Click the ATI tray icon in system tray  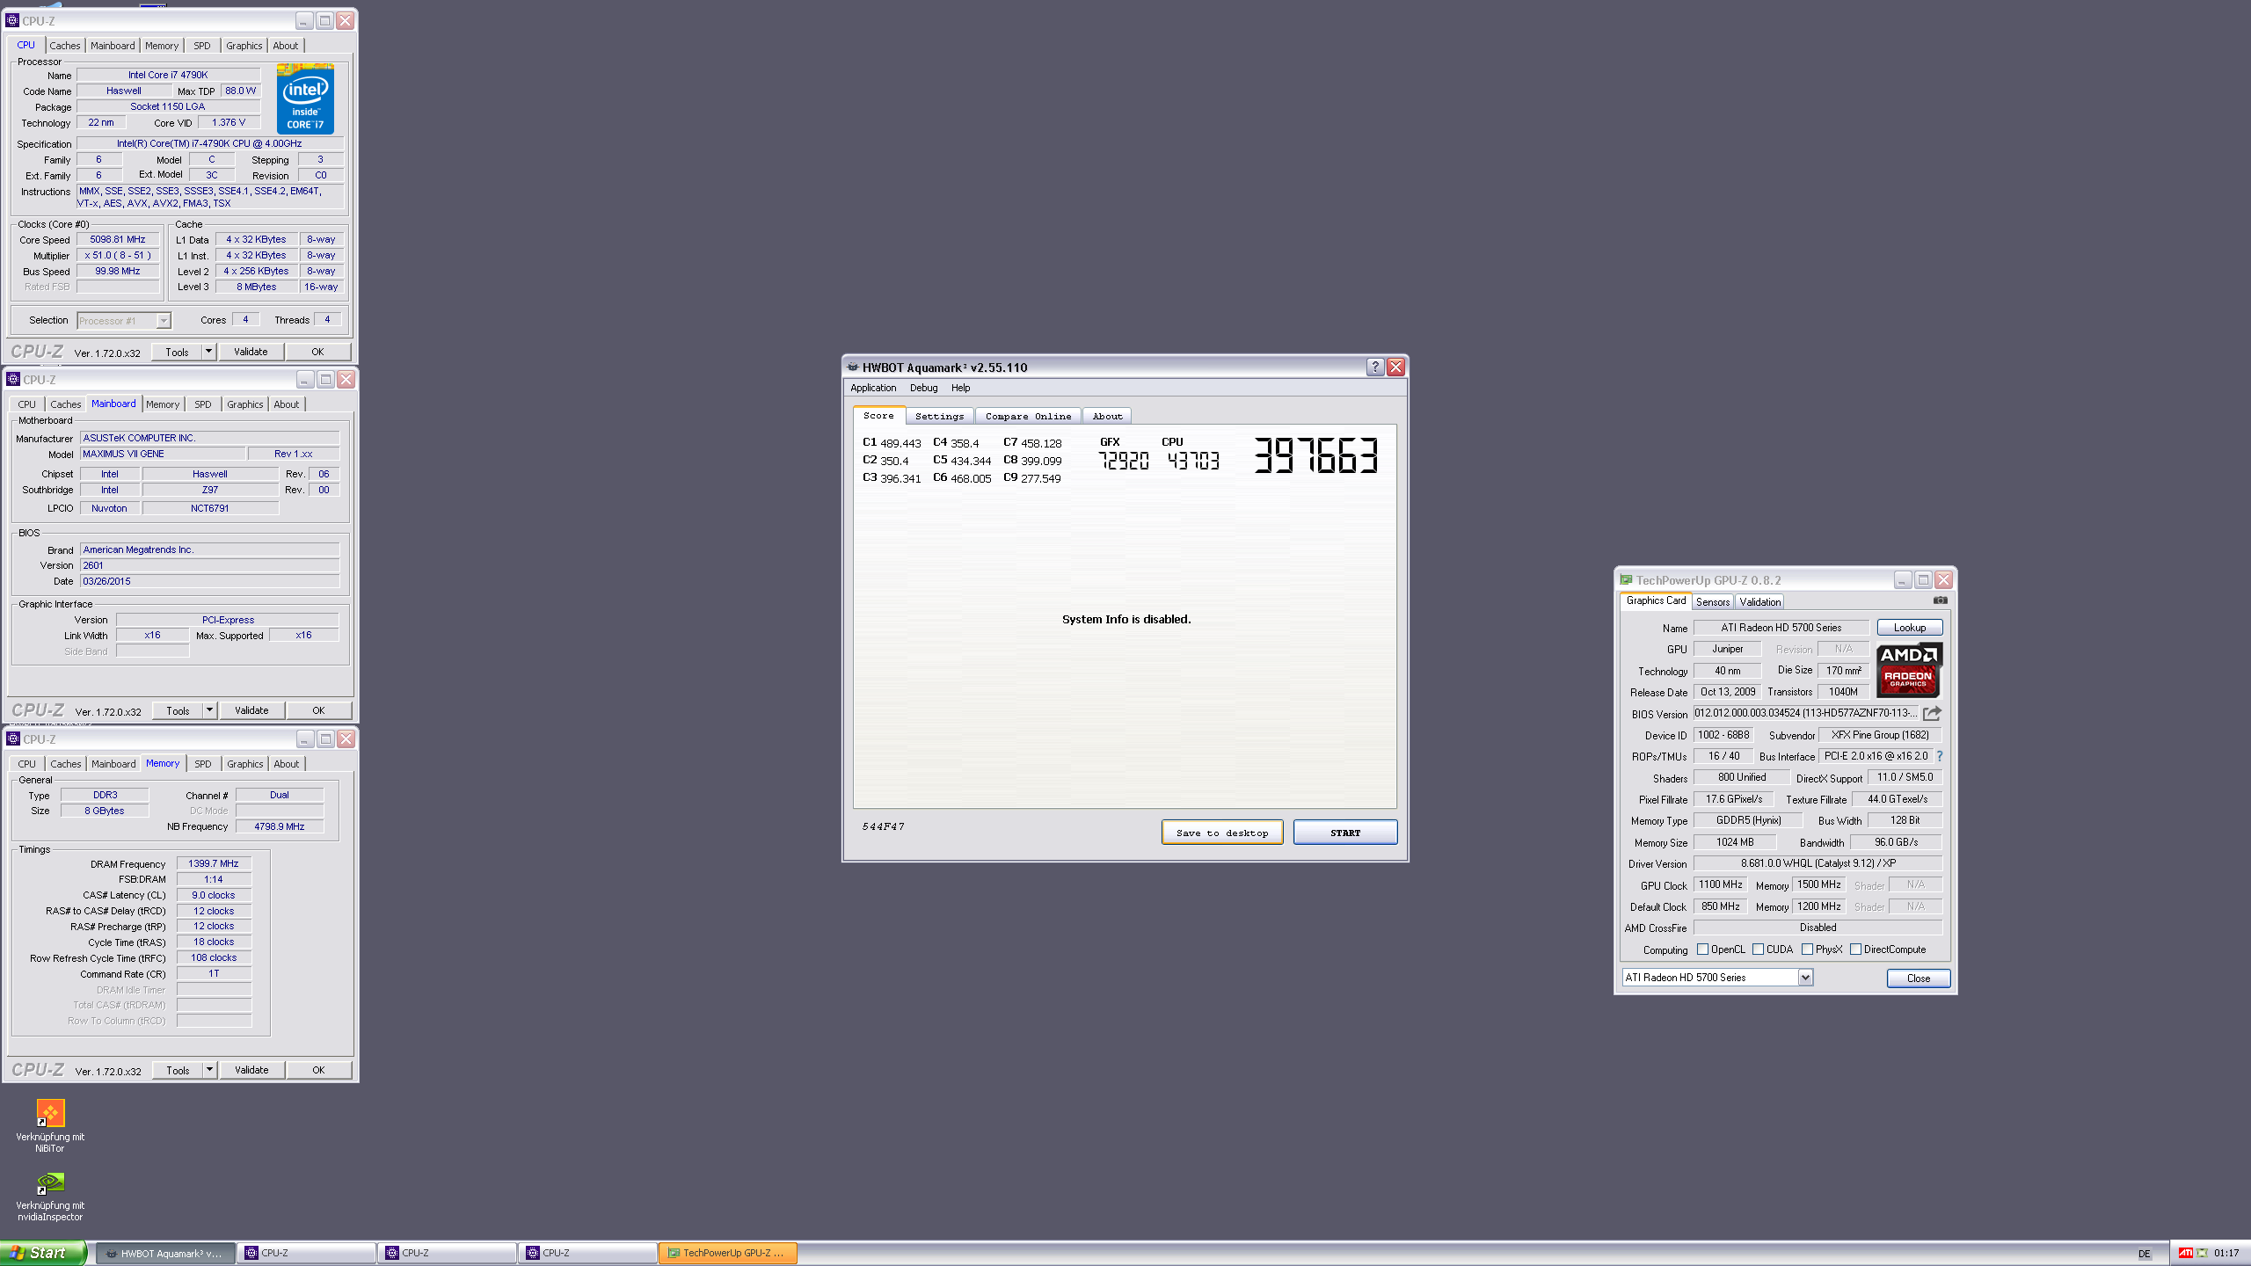click(2186, 1254)
